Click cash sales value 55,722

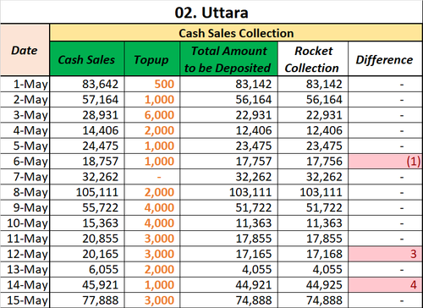pos(87,208)
